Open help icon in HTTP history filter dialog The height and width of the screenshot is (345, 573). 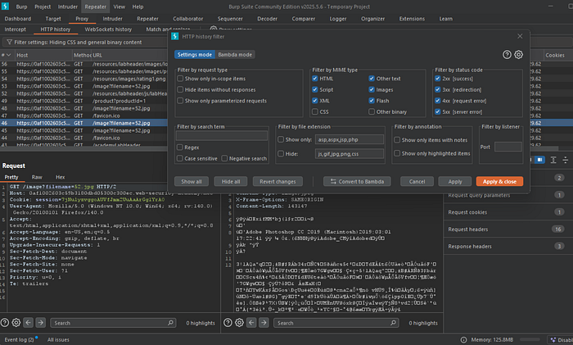coord(507,54)
